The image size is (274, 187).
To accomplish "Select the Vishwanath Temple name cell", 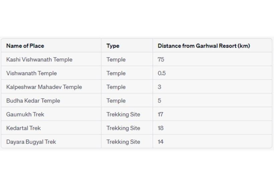I will [x=31, y=73].
